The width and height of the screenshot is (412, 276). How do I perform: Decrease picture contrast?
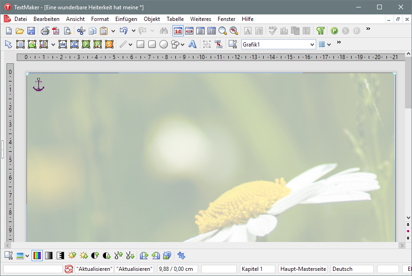coord(106,256)
